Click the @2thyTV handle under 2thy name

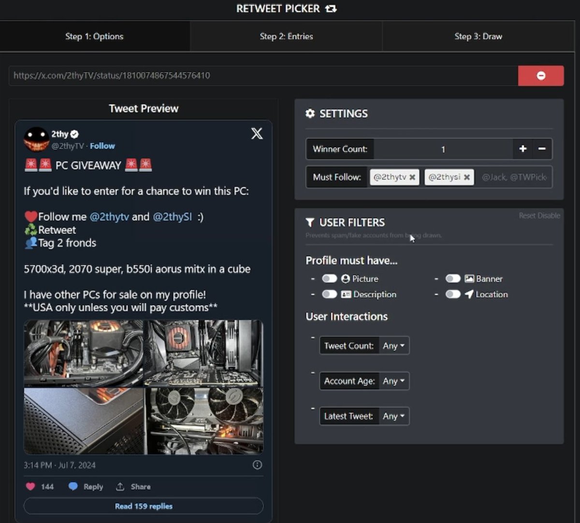click(x=68, y=146)
